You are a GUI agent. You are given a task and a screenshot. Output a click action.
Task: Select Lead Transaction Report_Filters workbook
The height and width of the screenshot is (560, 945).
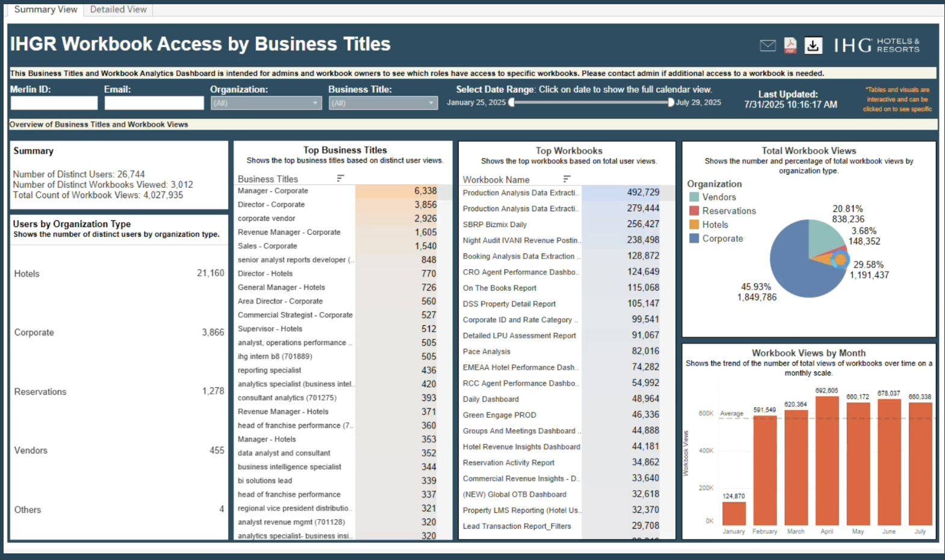coord(517,526)
